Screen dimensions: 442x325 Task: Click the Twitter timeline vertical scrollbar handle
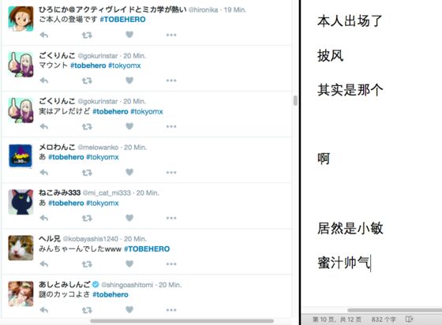point(295,100)
